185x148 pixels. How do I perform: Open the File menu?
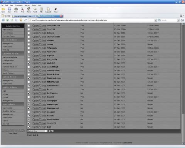pyautogui.click(x=2, y=5)
